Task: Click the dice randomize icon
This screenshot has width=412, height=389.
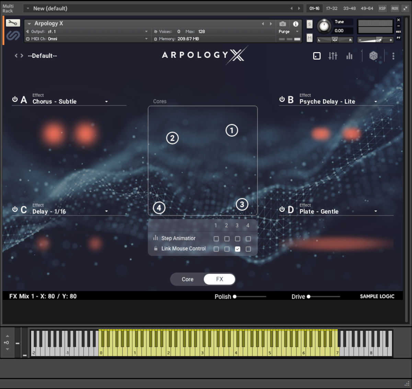Action: pyautogui.click(x=373, y=56)
